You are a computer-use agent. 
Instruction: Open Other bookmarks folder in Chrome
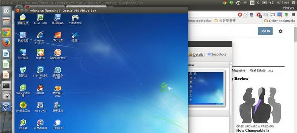280,21
